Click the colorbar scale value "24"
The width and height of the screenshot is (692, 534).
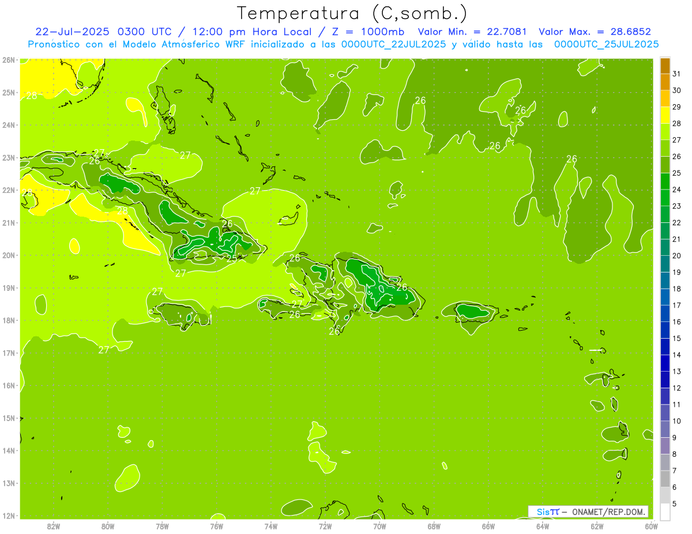pos(676,190)
